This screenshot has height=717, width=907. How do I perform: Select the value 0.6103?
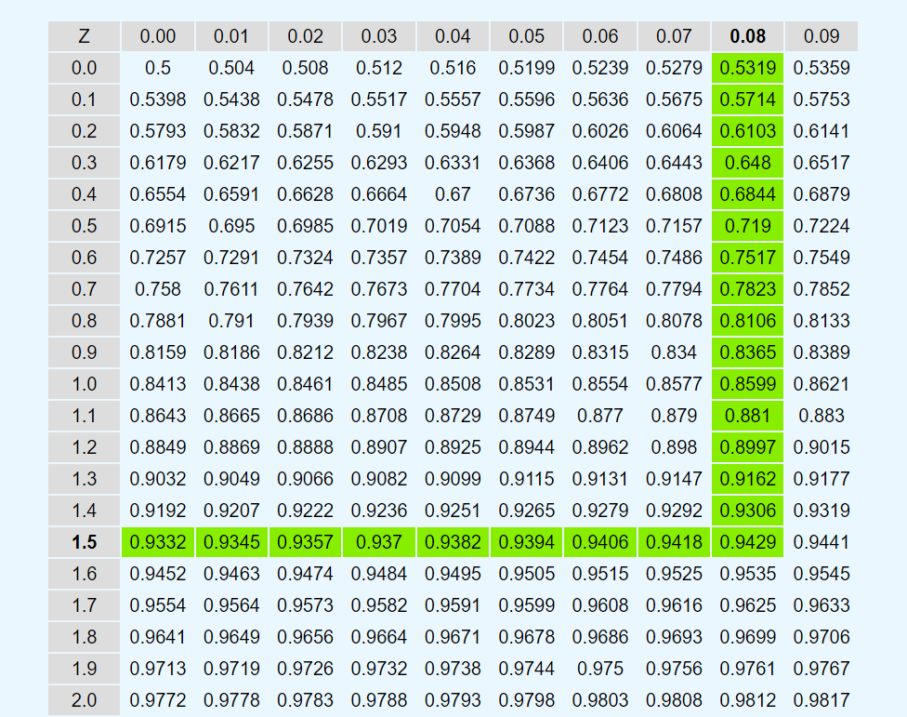[x=747, y=131]
